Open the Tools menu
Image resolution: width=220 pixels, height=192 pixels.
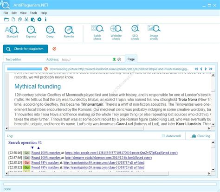[33, 13]
